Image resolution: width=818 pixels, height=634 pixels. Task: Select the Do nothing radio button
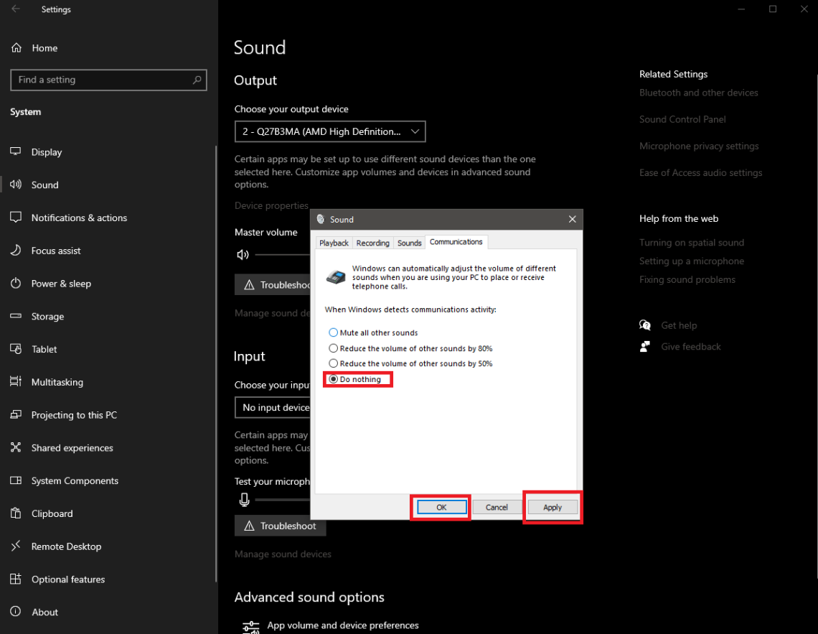[332, 378]
